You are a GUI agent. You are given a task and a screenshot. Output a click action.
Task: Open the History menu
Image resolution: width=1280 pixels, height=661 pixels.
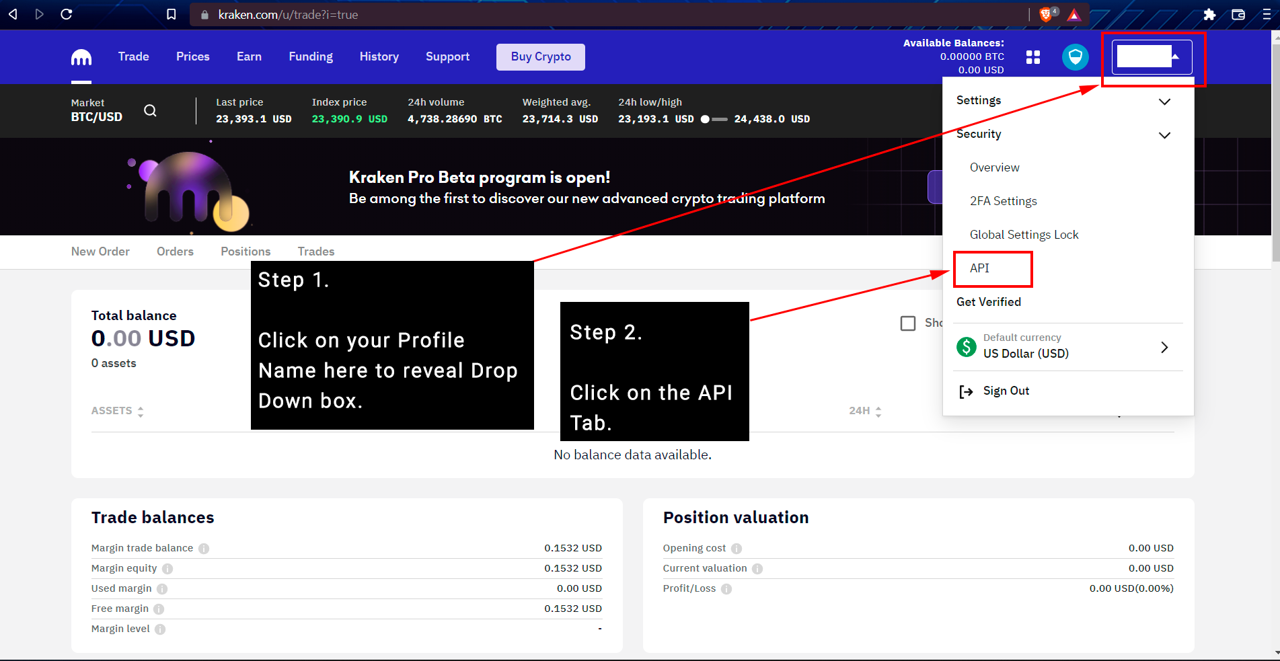379,57
